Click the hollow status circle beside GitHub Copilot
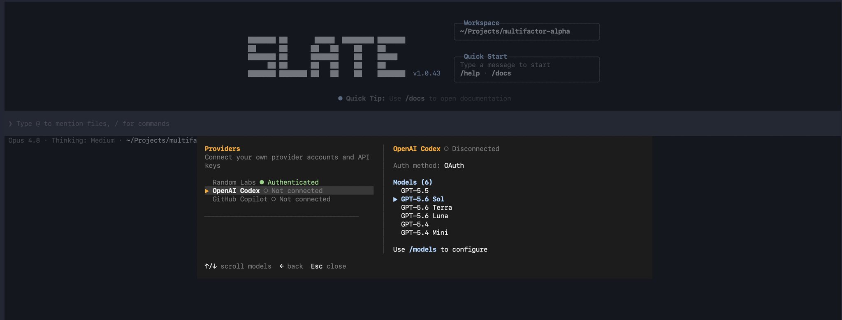Screen dimensions: 842x320 274,199
